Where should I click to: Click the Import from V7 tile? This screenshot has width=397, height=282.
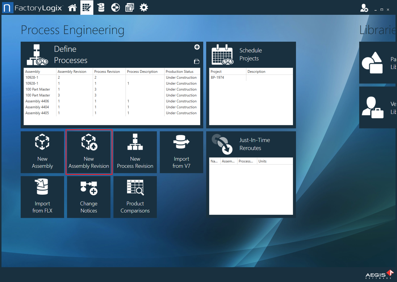pos(181,152)
